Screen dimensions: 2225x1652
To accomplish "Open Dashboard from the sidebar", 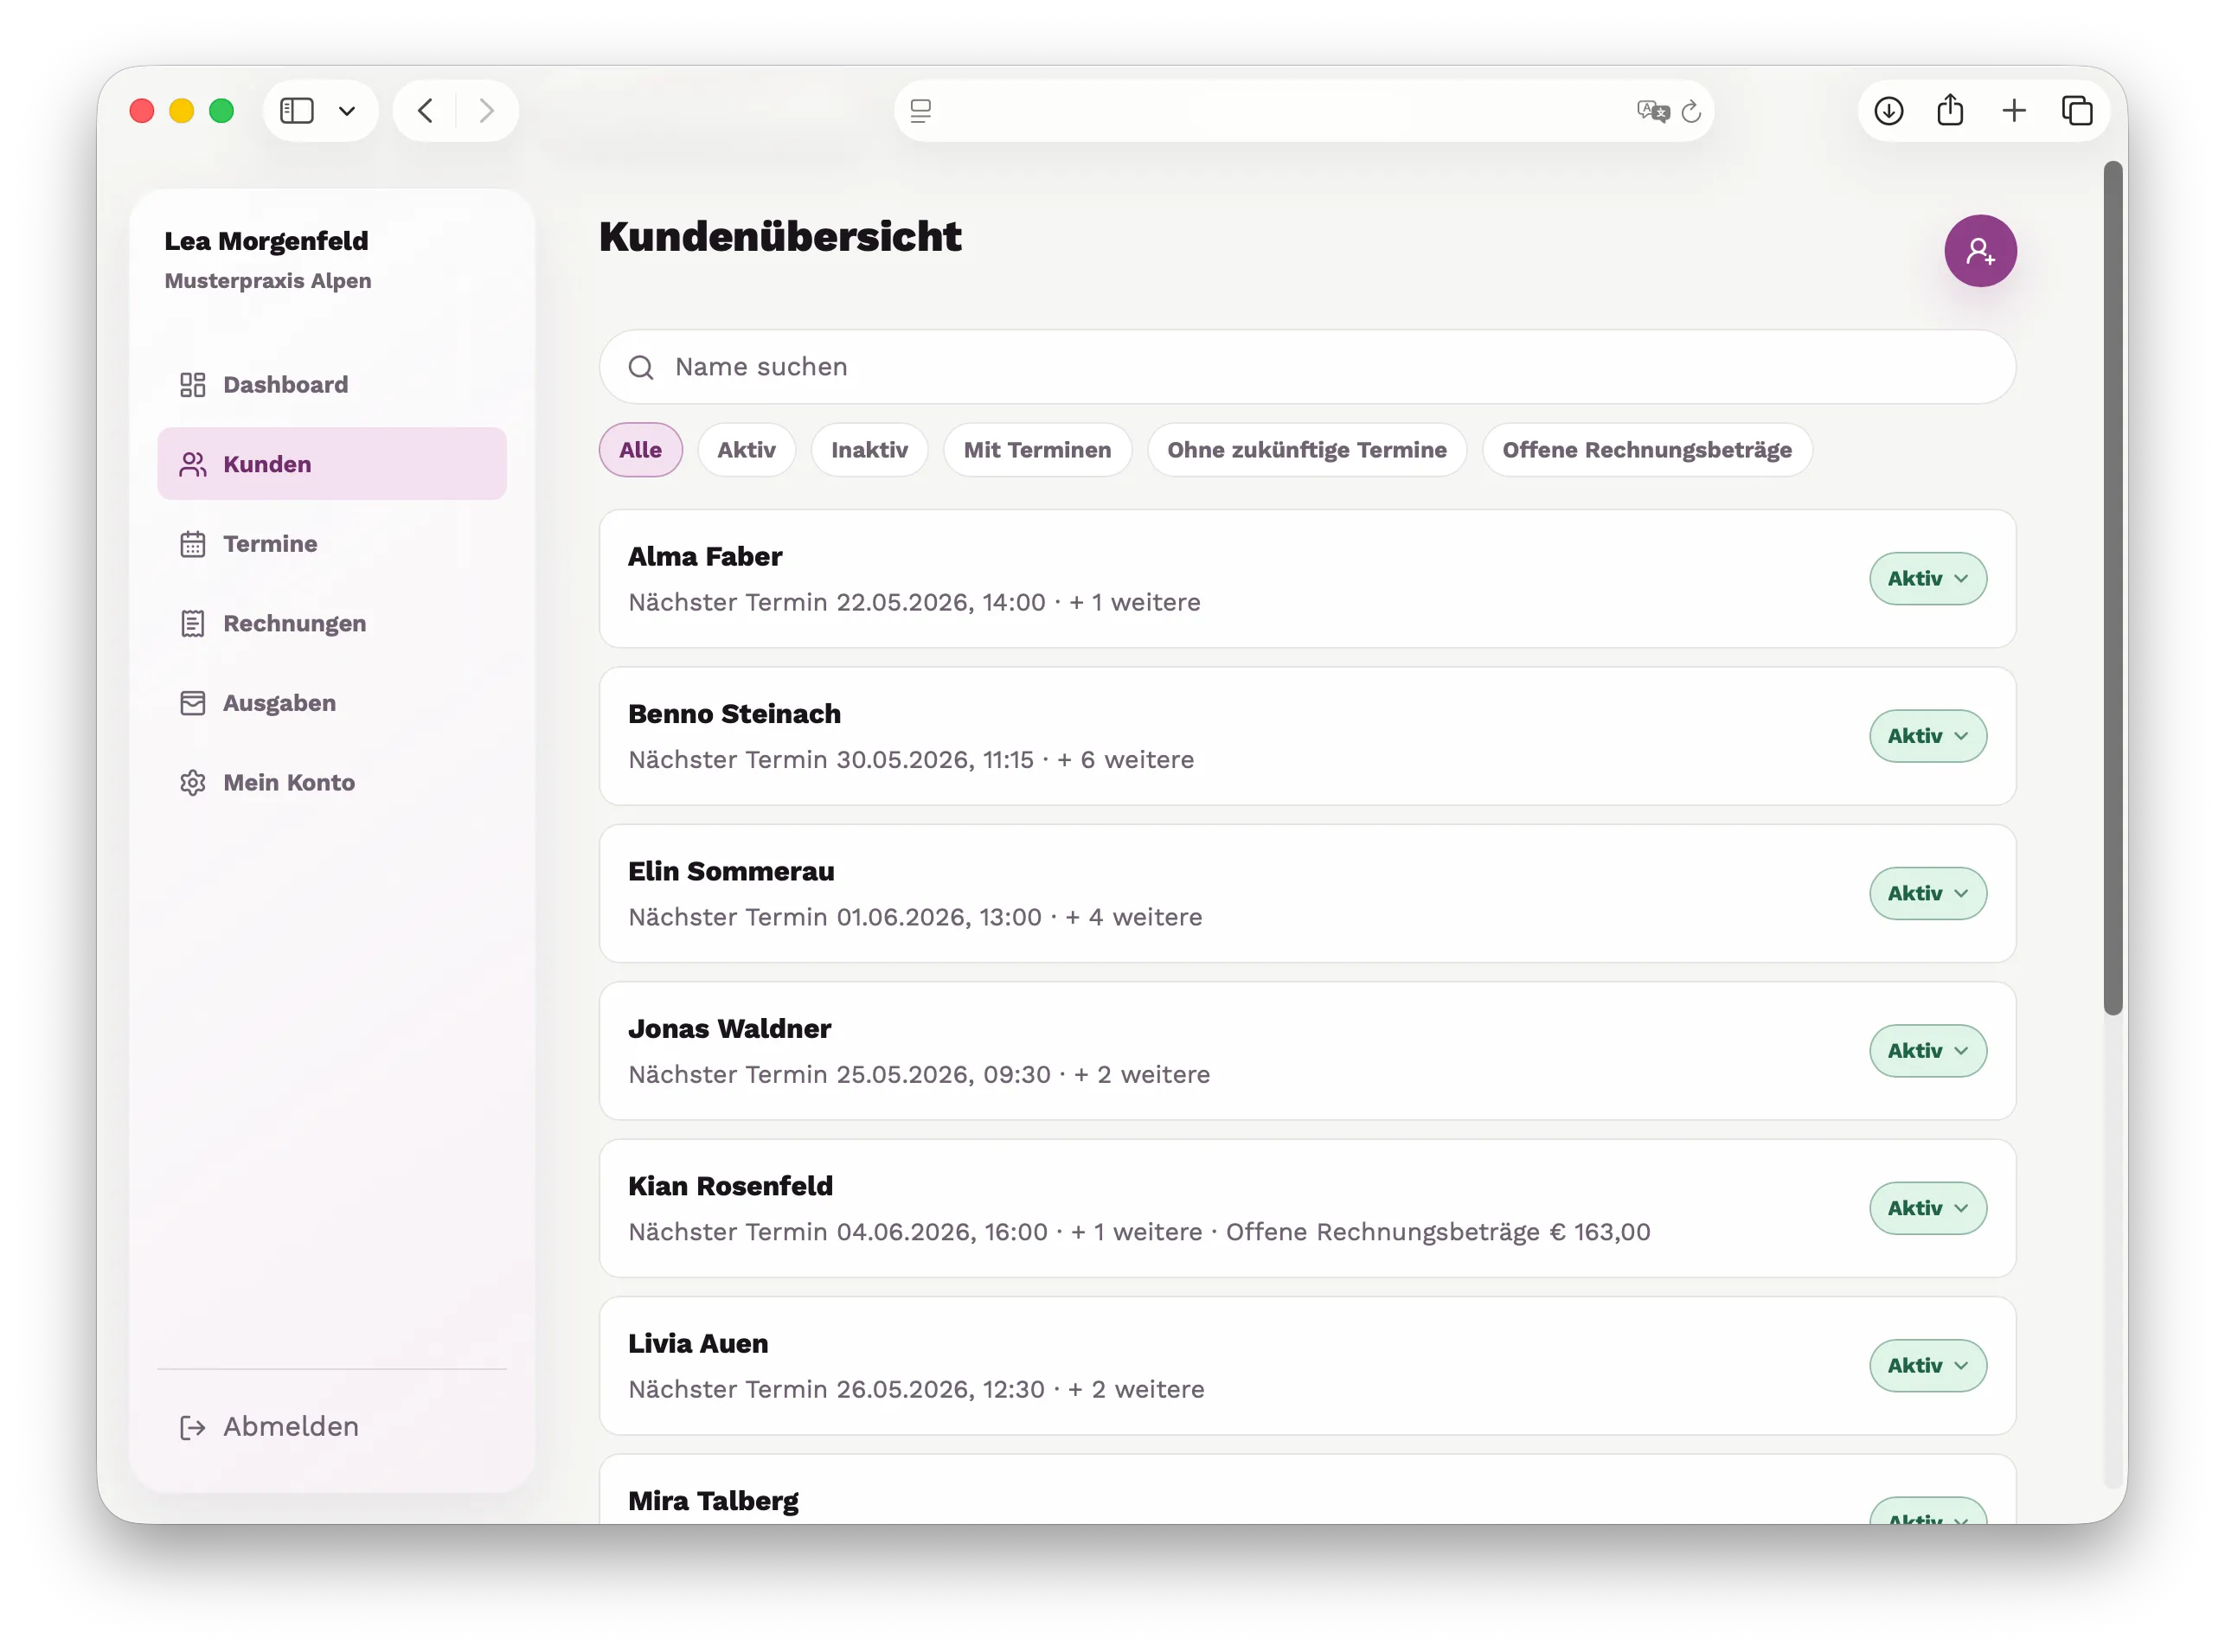I will click(x=331, y=385).
